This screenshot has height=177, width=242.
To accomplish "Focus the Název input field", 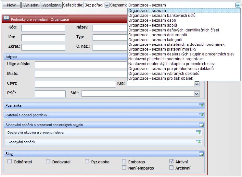I will click(110, 28).
